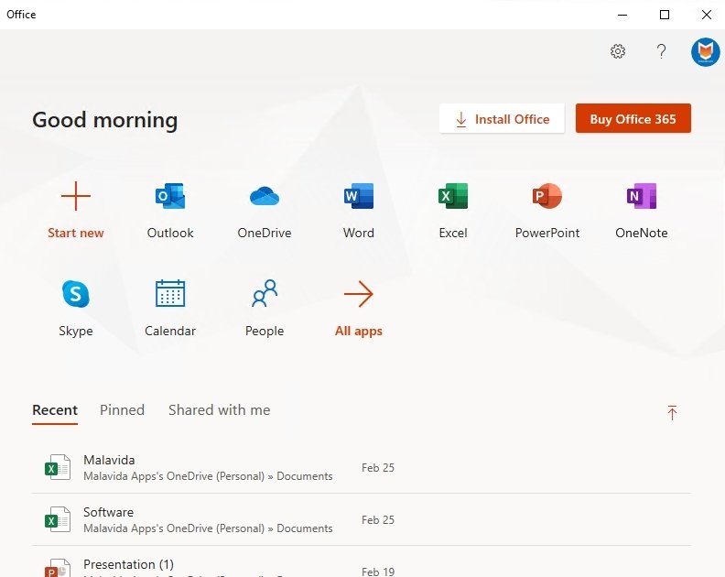Launch Outlook from the app grid
Screen dimensions: 725x577
pos(170,196)
